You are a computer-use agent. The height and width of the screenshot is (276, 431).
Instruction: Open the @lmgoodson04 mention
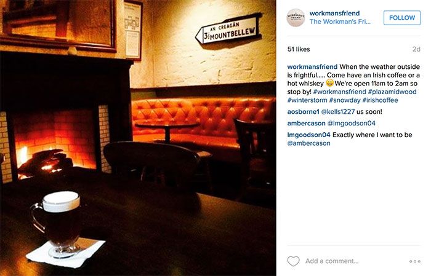pos(352,123)
